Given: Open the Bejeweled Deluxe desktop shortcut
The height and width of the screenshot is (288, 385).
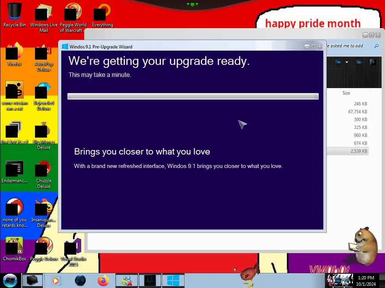Looking at the screenshot, I should [44, 96].
